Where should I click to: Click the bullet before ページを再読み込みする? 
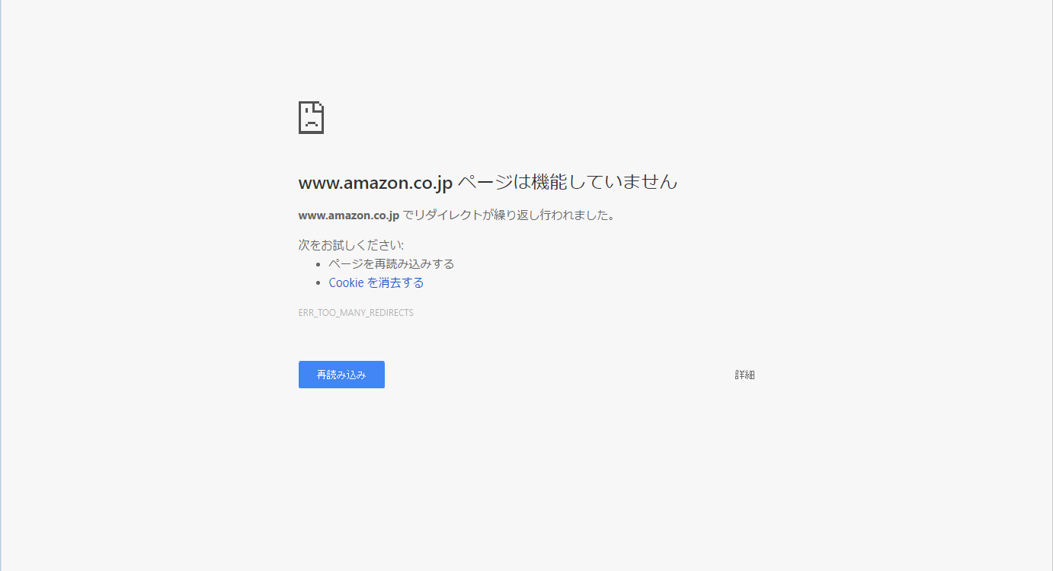tap(318, 265)
